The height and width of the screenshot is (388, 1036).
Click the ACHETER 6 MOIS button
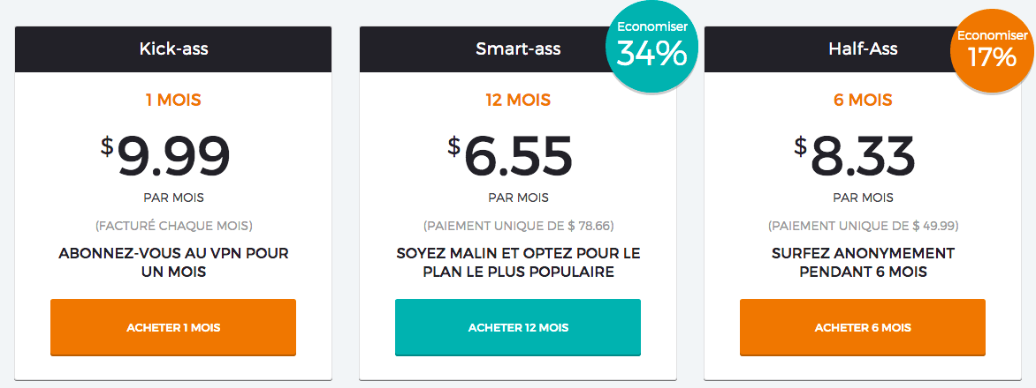click(862, 327)
